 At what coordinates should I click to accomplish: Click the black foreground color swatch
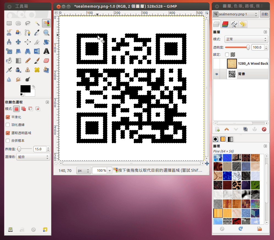coord(25,89)
